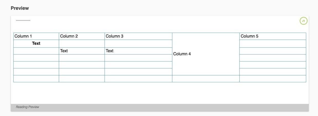Click the empty cell directly below Column 2
Image resolution: width=318 pixels, height=116 pixels.
pyautogui.click(x=82, y=43)
